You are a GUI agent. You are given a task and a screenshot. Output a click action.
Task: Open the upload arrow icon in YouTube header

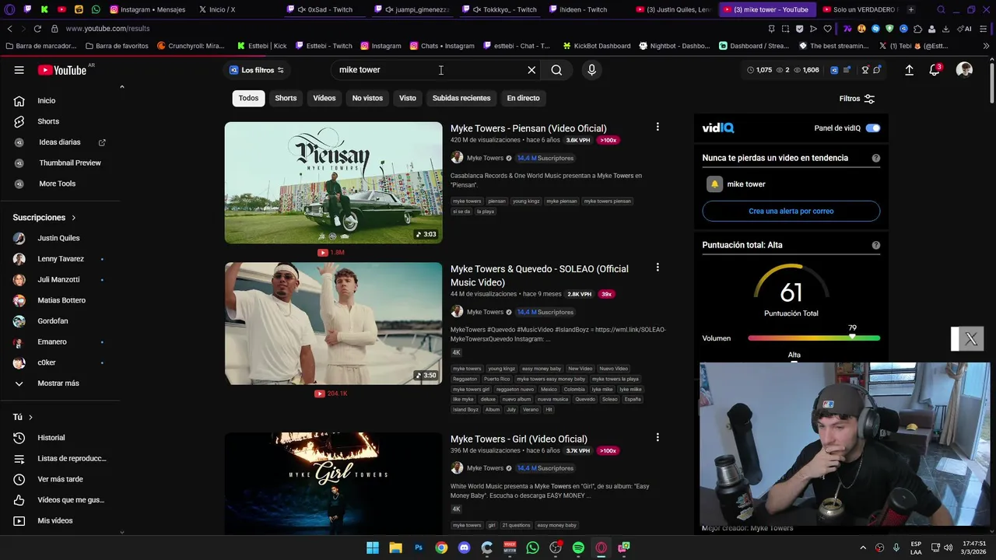click(x=909, y=70)
